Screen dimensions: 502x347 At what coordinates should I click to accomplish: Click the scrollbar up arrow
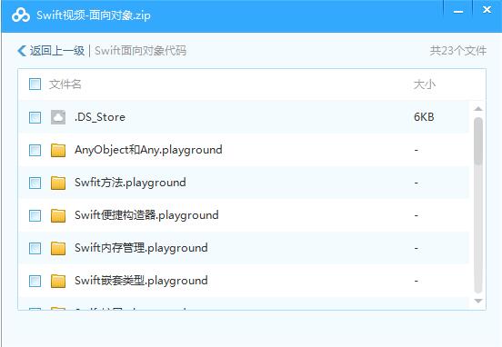point(478,109)
